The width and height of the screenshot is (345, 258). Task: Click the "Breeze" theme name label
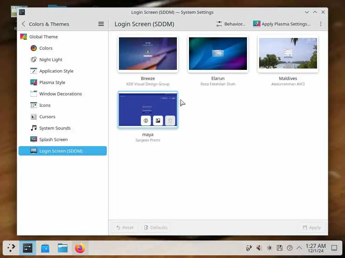click(x=148, y=78)
